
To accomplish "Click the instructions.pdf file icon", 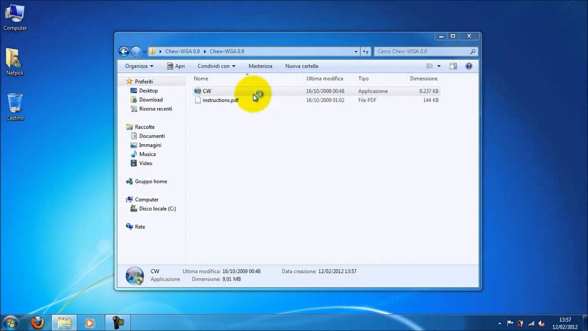I will 198,100.
